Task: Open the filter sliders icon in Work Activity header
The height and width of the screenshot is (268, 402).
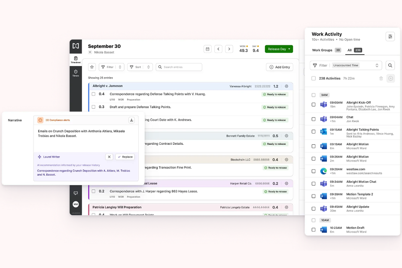Action: (x=390, y=37)
